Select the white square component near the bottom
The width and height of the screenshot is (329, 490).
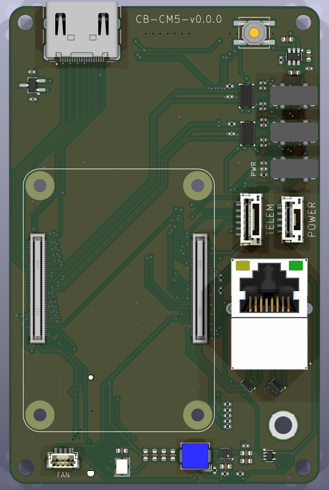click(x=122, y=466)
